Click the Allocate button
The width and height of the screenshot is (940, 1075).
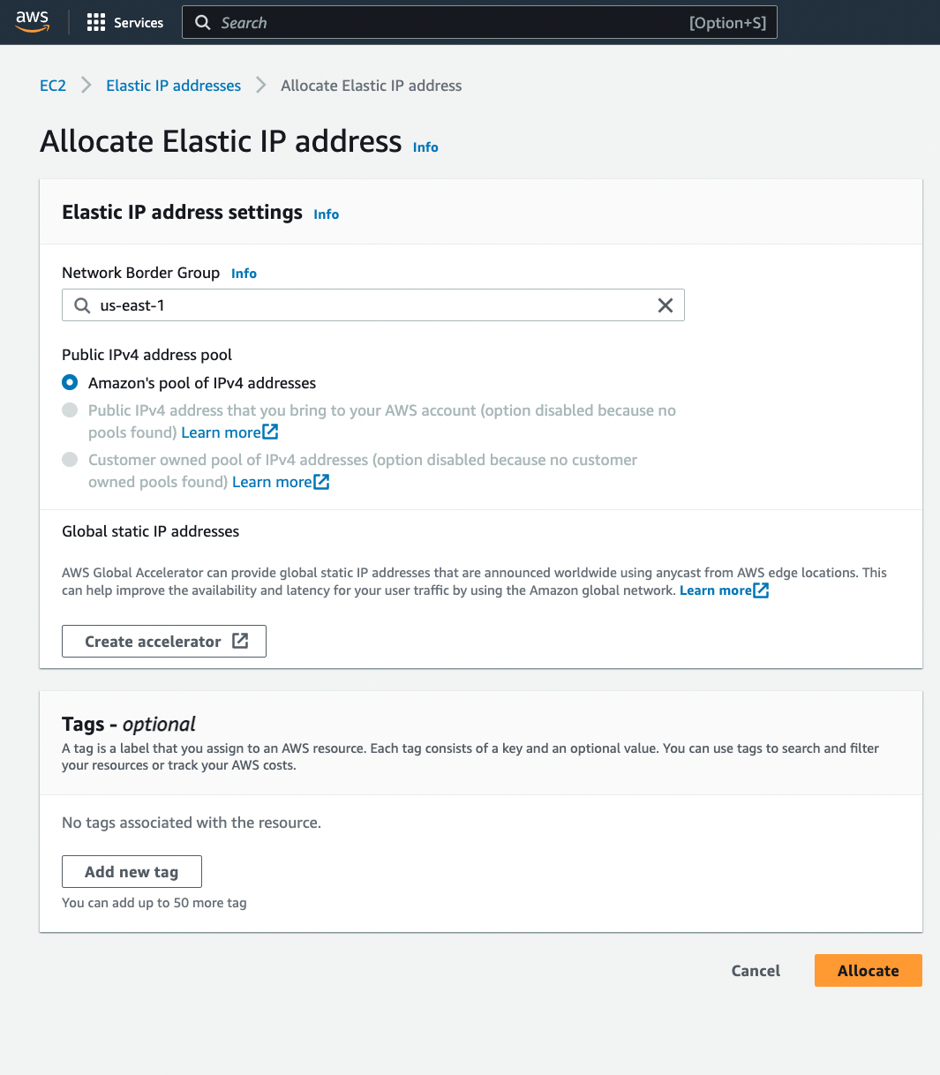(869, 970)
